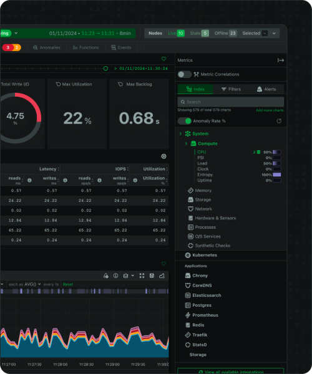Click the fullscreen icon in chart toolbar
This screenshot has width=312, height=374.
coord(142,276)
